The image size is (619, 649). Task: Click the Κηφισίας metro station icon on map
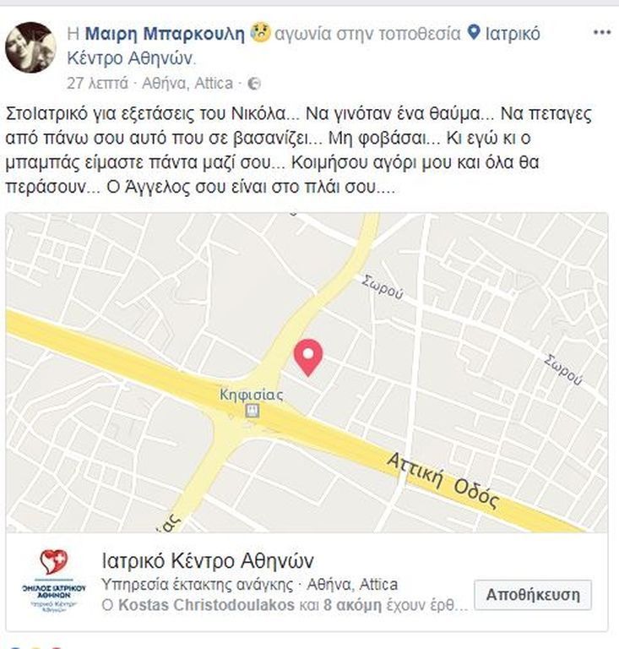coord(252,411)
